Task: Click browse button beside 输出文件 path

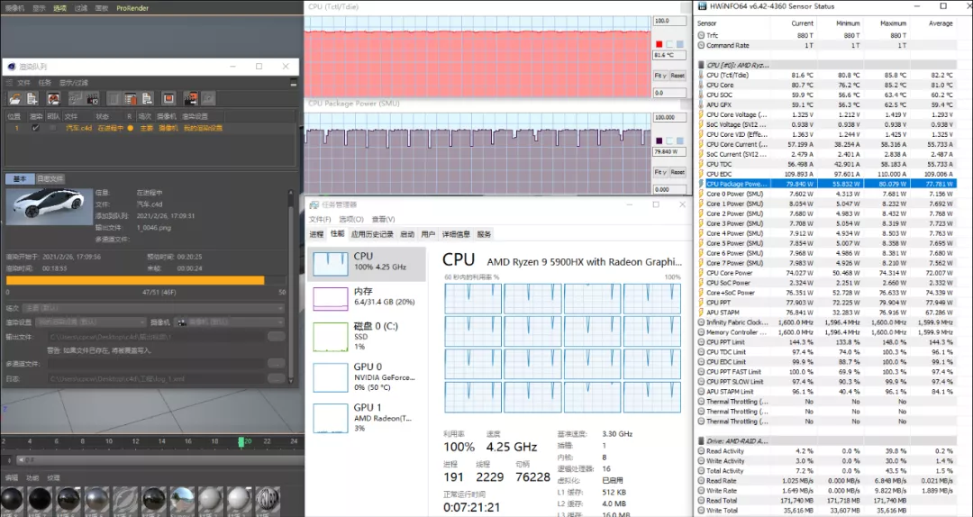Action: click(277, 336)
